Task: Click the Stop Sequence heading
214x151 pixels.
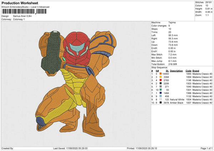Action: 160,67
